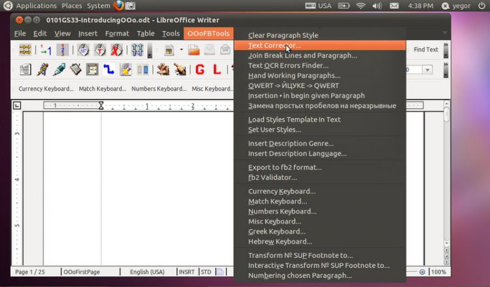
Task: Open Text OCR Errors Finder
Action: pyautogui.click(x=319, y=65)
